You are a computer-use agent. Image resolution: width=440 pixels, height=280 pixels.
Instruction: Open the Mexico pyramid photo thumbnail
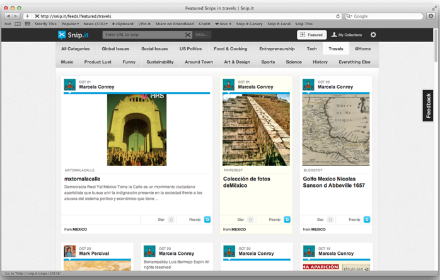(x=256, y=130)
